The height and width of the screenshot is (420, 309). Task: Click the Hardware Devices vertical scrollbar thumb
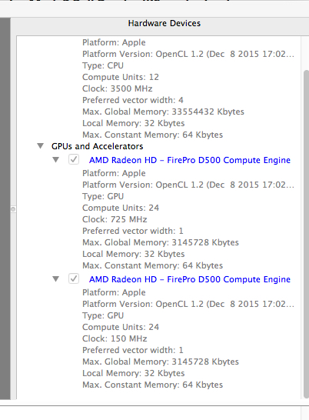tap(306, 234)
